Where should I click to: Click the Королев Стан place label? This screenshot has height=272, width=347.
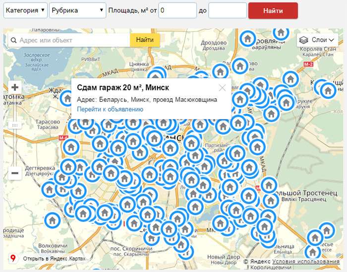(318, 49)
